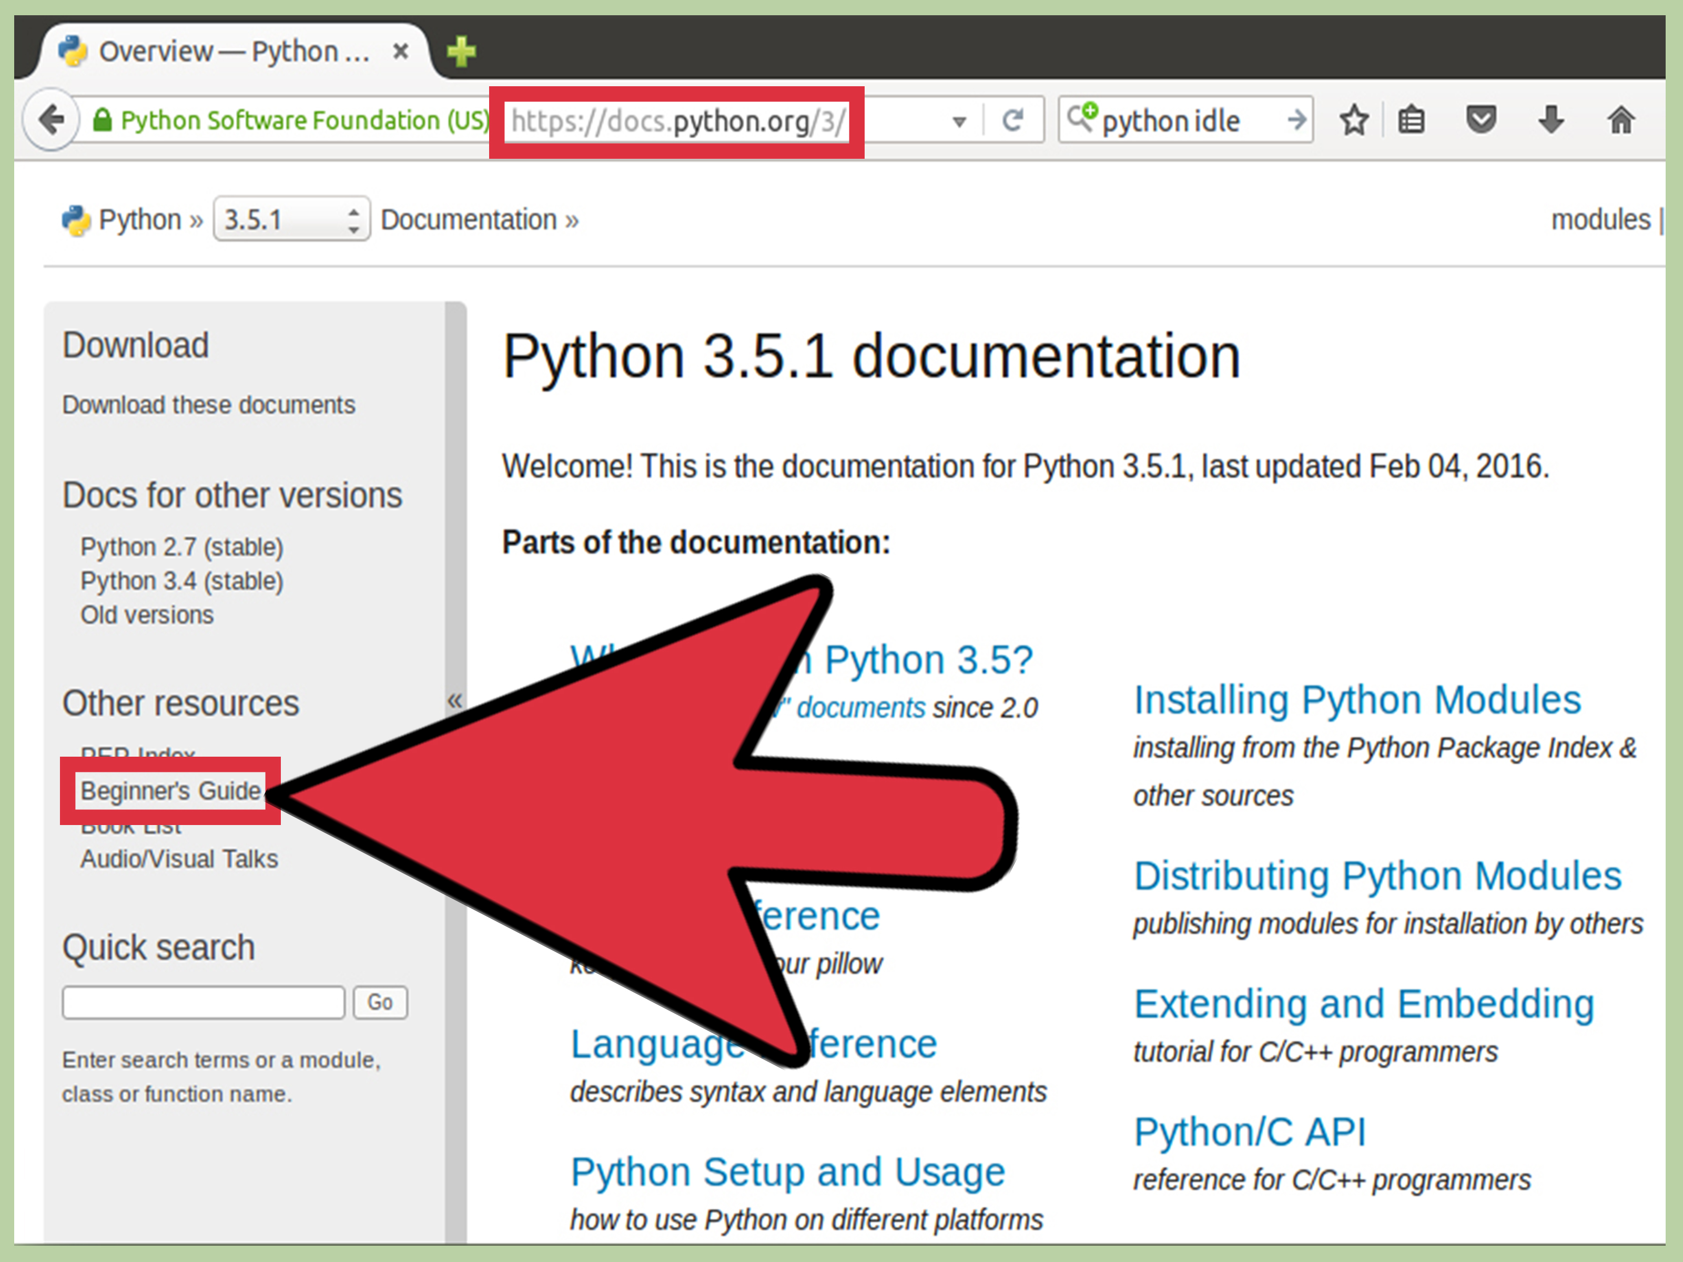Reload the page with refresh icon

[1012, 120]
